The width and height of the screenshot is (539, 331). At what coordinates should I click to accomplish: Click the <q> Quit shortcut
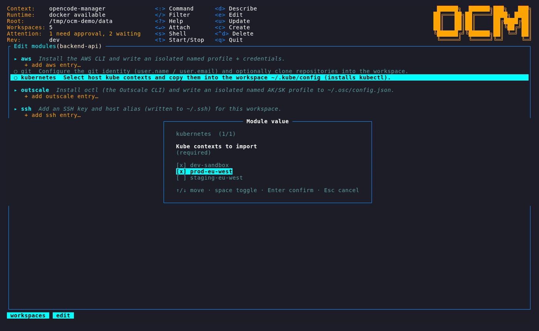[x=229, y=40]
